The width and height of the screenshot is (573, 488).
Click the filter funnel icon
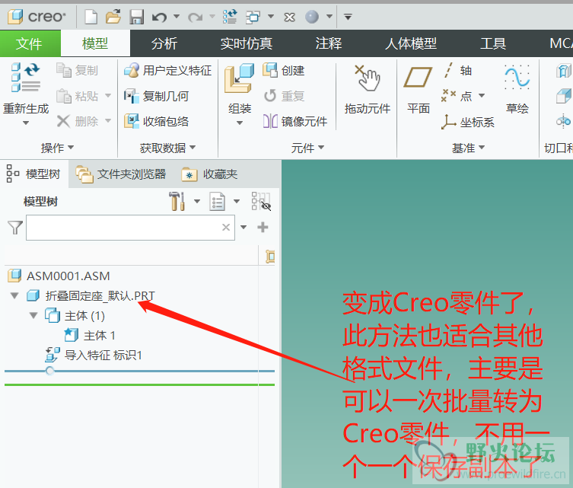click(x=15, y=228)
